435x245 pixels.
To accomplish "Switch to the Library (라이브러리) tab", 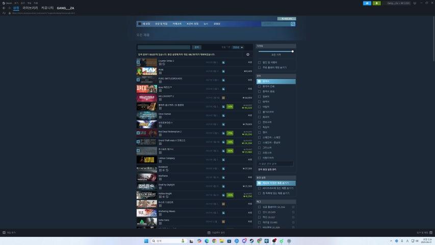I will point(30,8).
